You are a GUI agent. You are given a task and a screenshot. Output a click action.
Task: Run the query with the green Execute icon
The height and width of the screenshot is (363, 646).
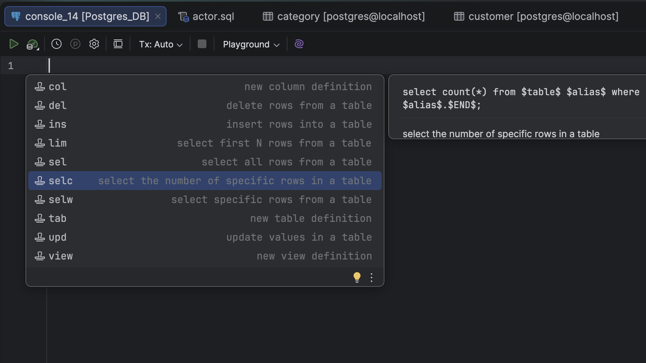[x=14, y=44]
